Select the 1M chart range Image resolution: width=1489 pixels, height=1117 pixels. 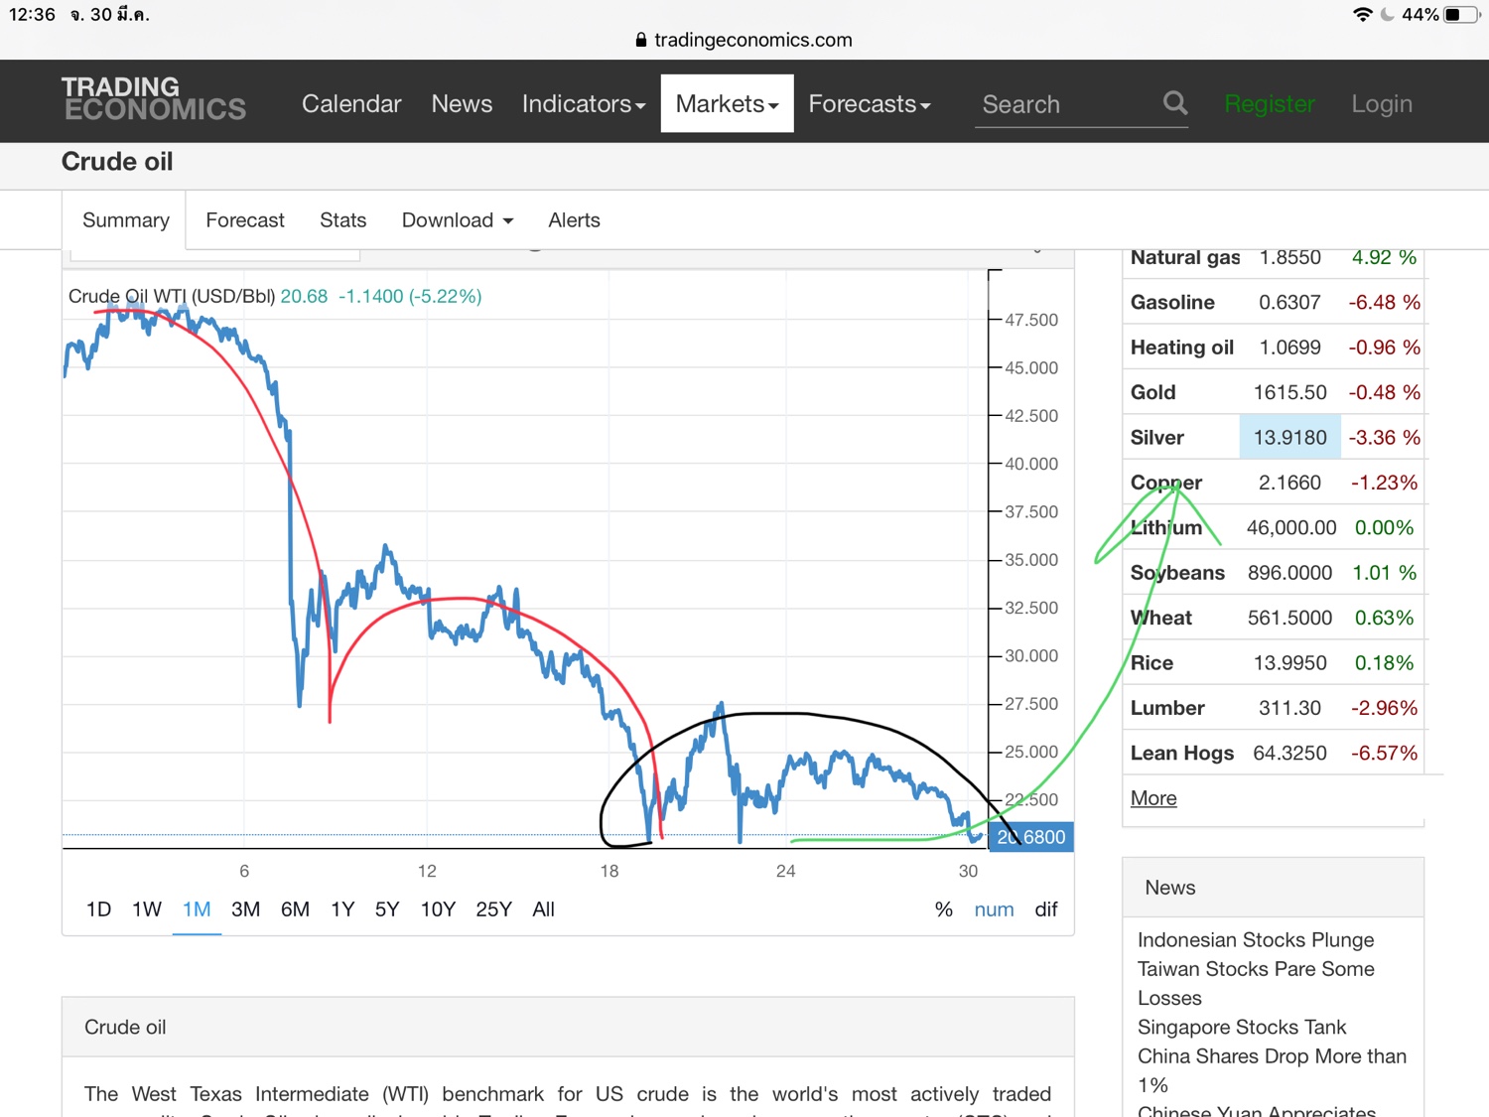click(x=197, y=909)
